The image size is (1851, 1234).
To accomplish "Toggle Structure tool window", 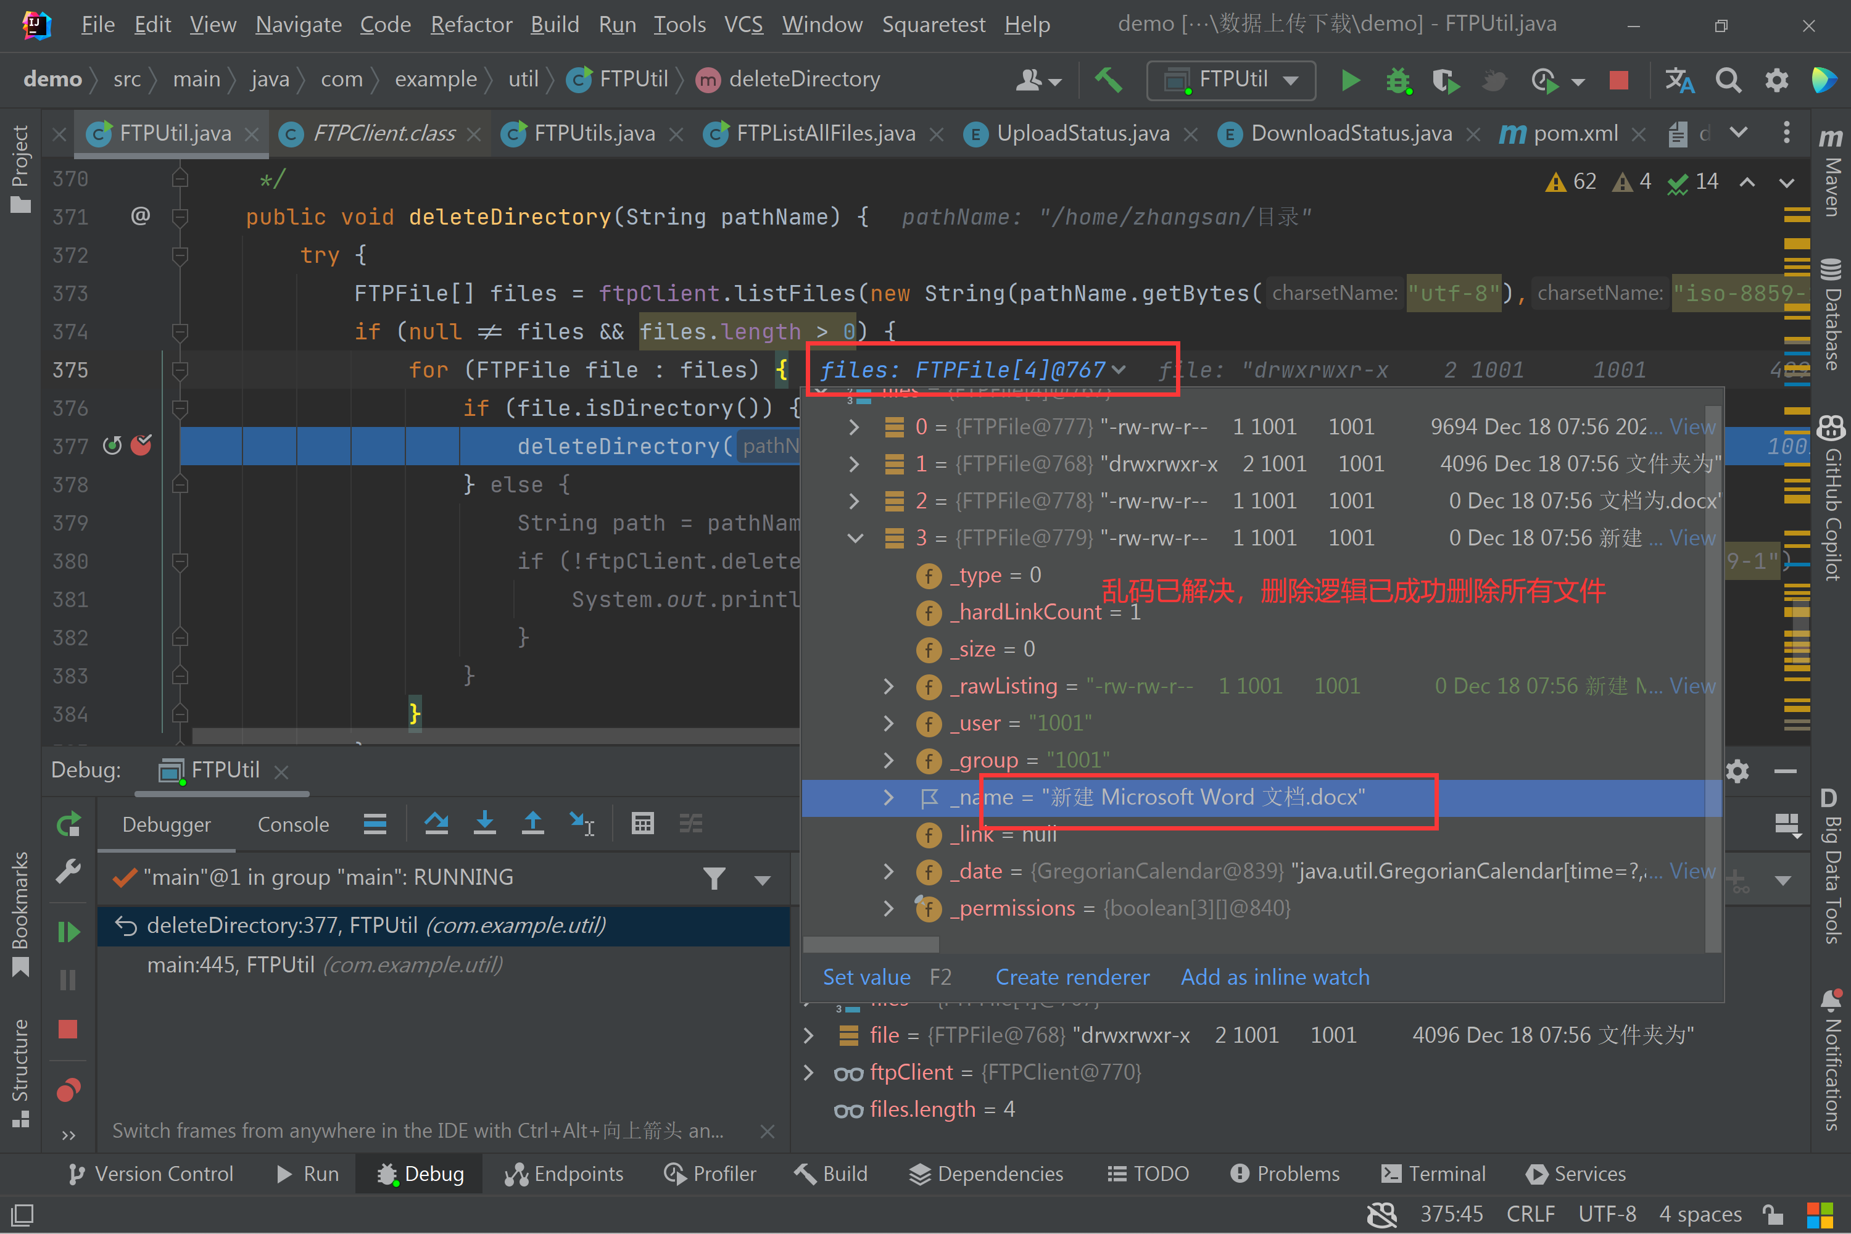I will tap(20, 1073).
